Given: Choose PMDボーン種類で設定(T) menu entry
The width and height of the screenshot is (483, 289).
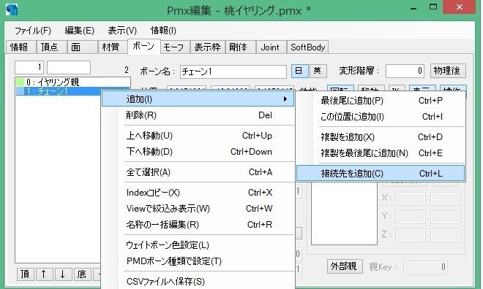Looking at the screenshot, I should pos(198,261).
